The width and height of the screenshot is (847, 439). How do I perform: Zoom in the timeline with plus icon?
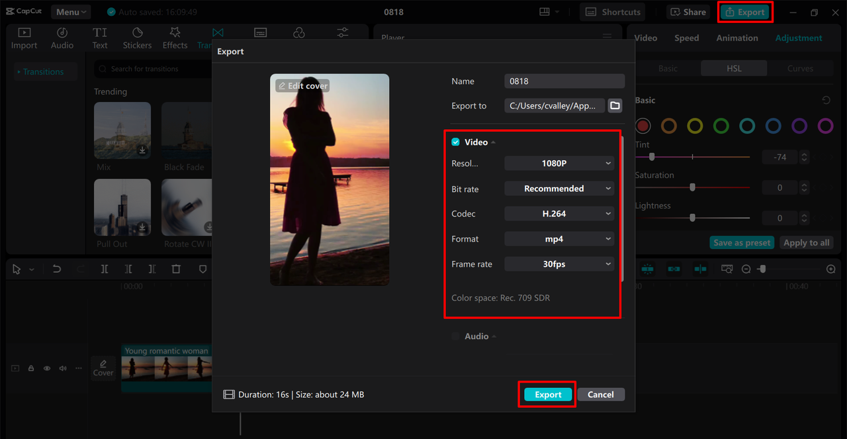tap(831, 269)
